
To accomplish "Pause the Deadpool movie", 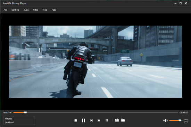I will point(83,120).
